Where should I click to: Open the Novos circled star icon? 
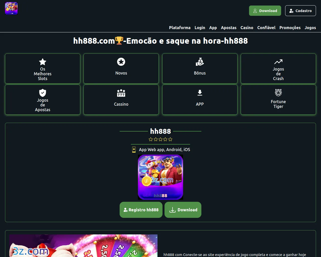click(x=121, y=62)
